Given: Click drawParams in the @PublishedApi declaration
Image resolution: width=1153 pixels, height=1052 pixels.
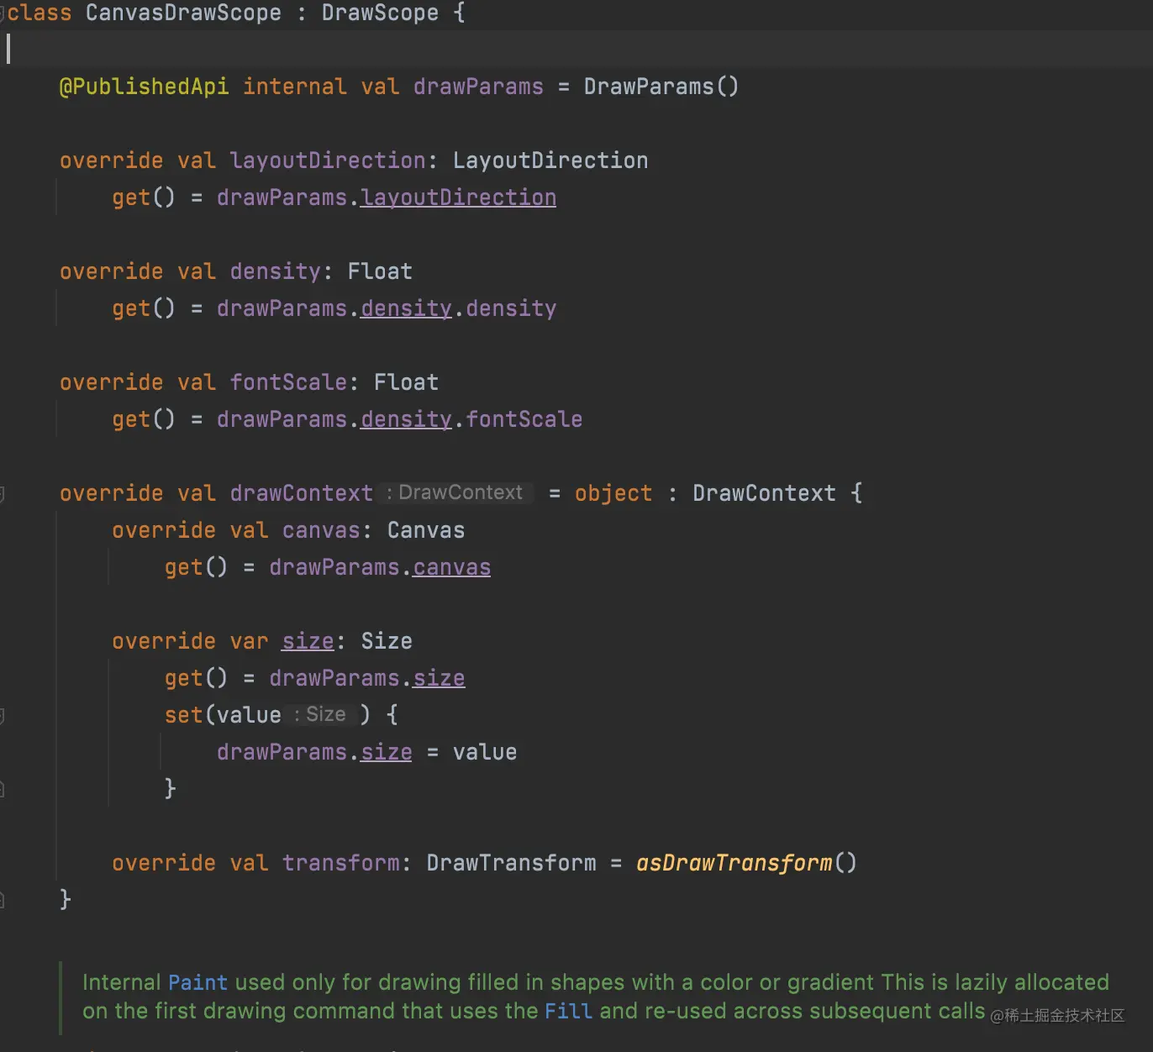Looking at the screenshot, I should click(478, 87).
